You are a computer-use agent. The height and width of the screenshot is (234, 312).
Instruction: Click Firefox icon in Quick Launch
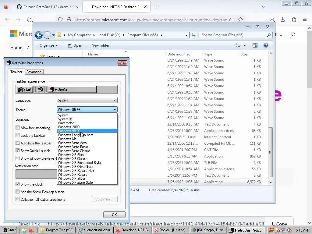[x=31, y=230]
